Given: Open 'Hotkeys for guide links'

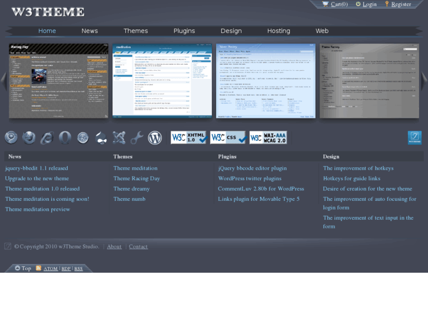Looking at the screenshot, I should 351,178.
